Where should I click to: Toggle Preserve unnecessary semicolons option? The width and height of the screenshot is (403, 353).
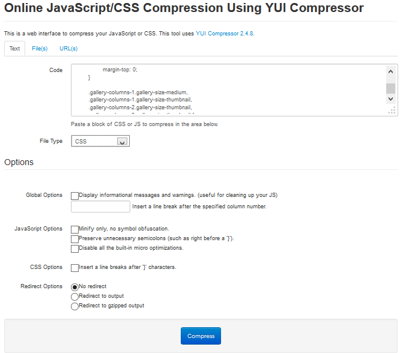pyautogui.click(x=74, y=239)
